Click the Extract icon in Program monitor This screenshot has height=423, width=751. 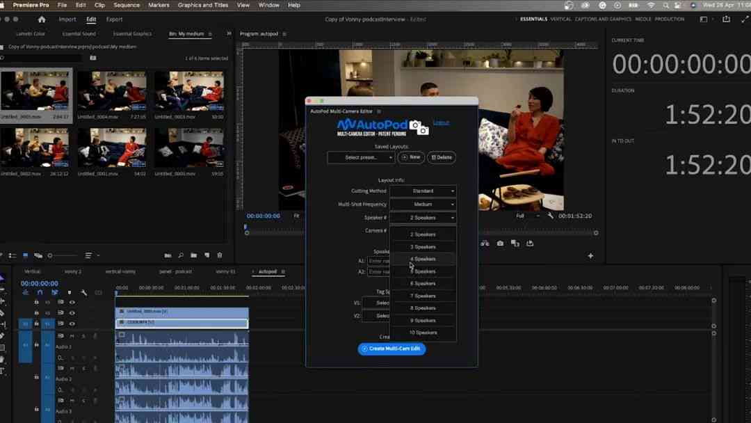click(485, 244)
